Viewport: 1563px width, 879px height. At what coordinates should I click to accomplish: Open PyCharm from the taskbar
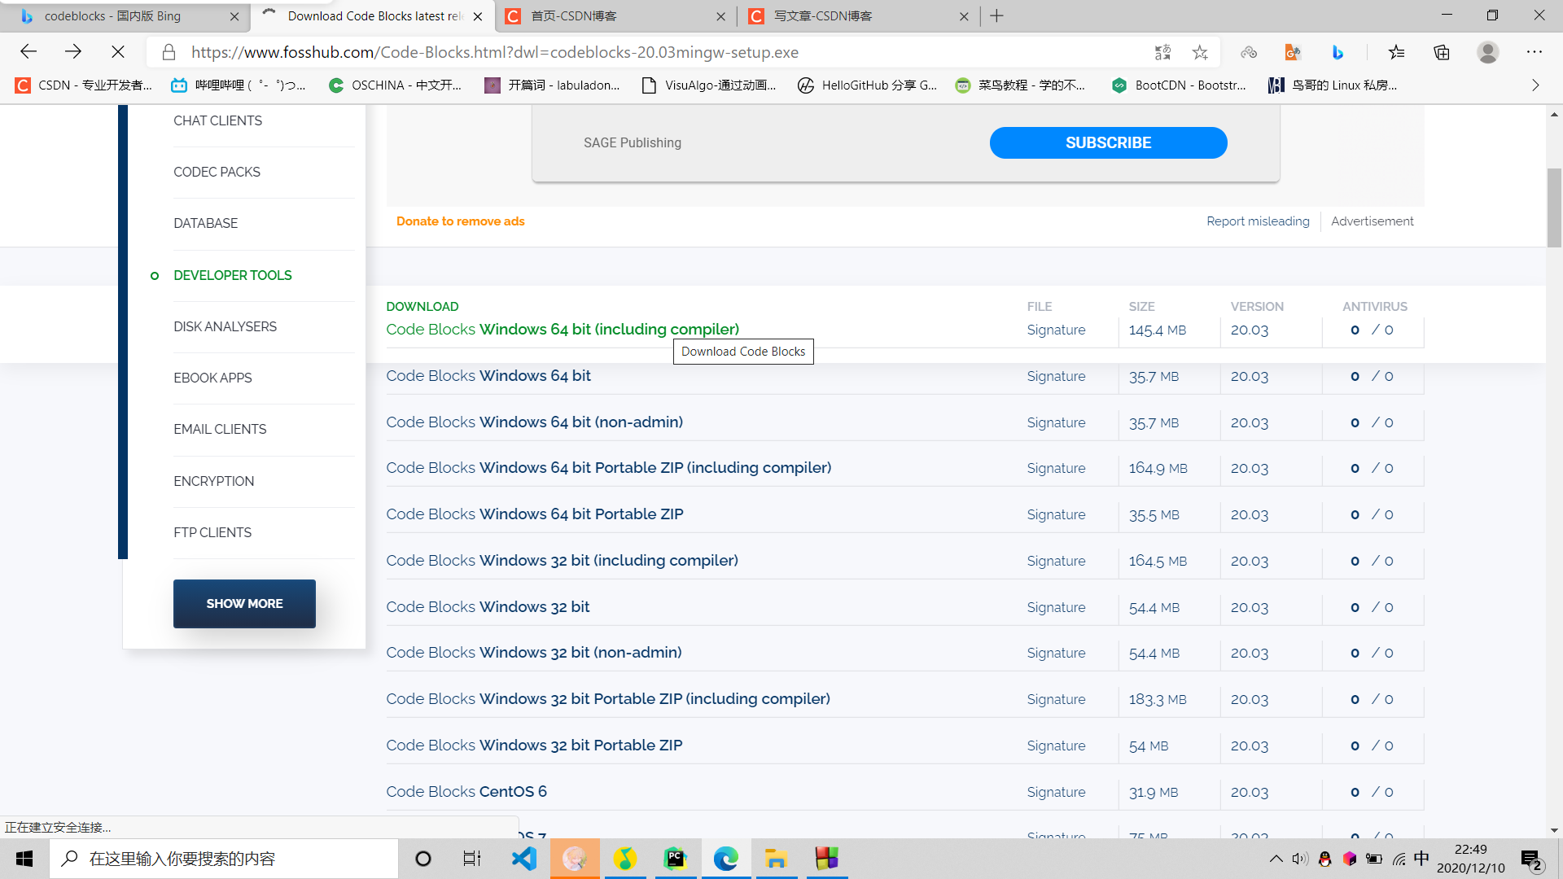675,859
